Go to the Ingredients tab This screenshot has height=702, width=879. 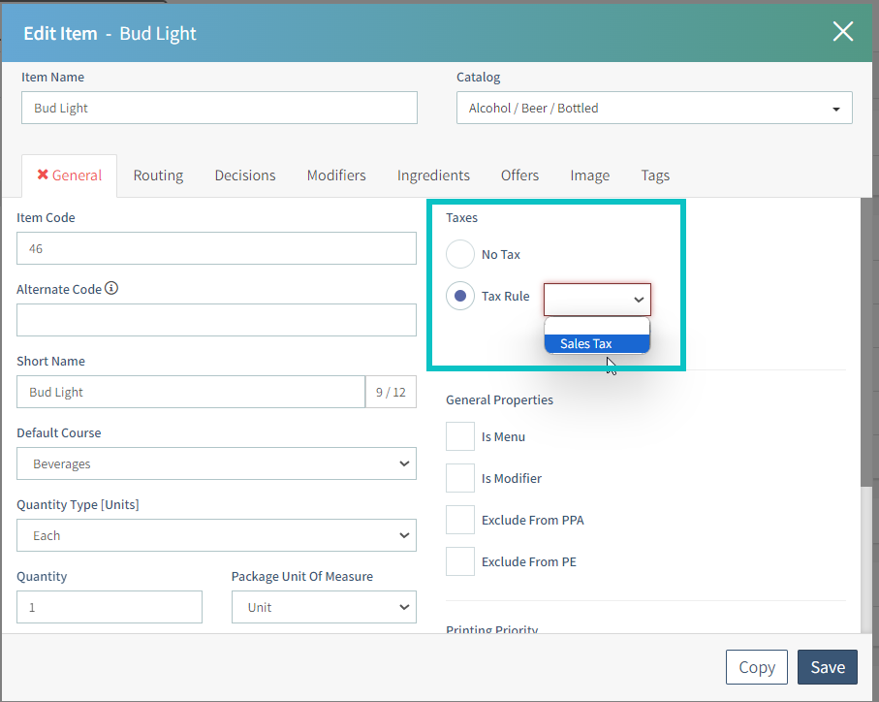coord(433,175)
